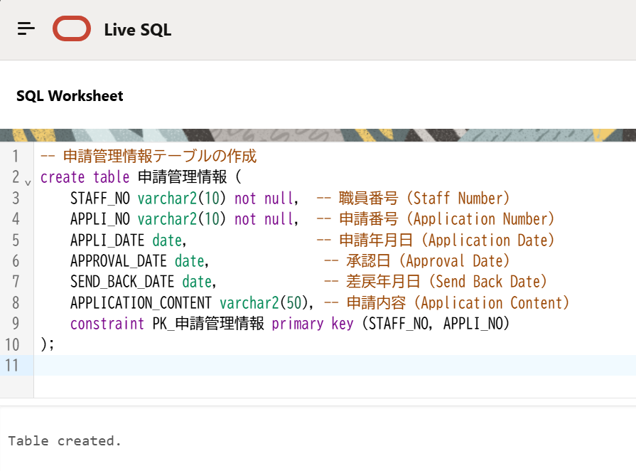Screen dimensions: 636x471
Task: Click STAFF_NO column name on line 3
Action: 100,199
